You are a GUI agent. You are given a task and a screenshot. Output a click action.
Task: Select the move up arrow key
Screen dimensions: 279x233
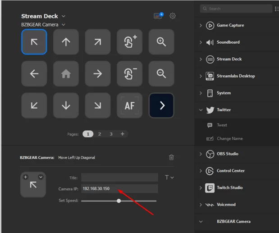pyautogui.click(x=66, y=42)
